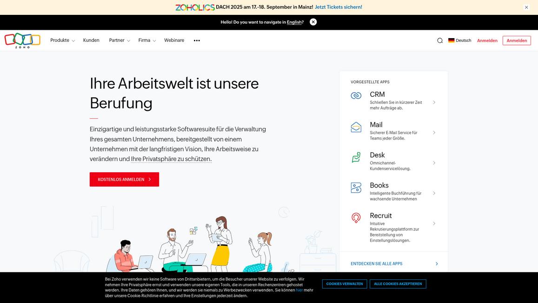Open the search magnifier icon
The width and height of the screenshot is (538, 303).
click(440, 40)
